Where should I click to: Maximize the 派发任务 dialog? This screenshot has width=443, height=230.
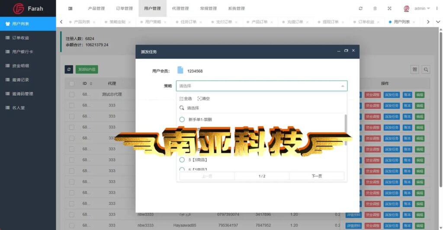[346, 51]
